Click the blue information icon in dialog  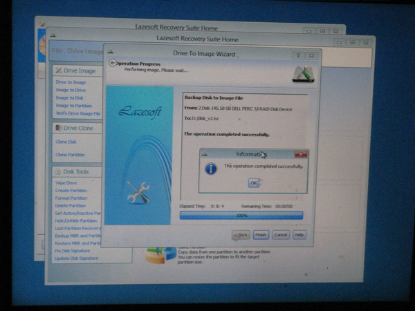tap(211, 169)
